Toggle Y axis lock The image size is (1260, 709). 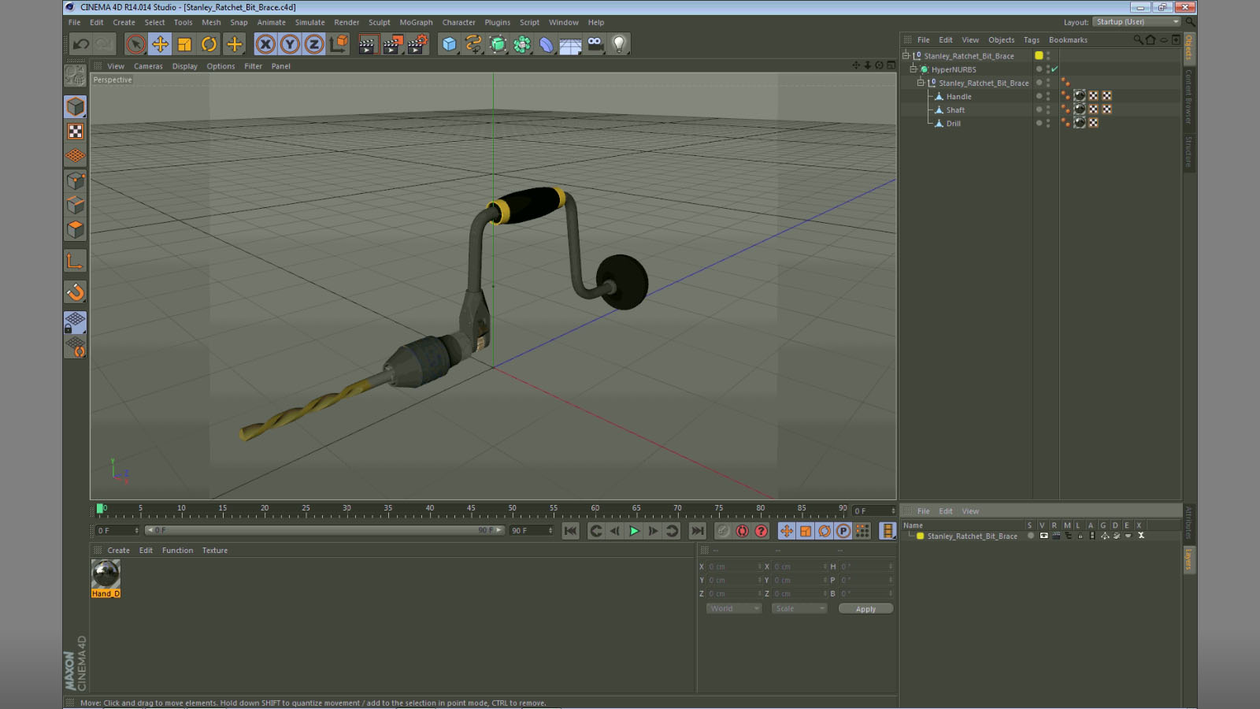290,44
